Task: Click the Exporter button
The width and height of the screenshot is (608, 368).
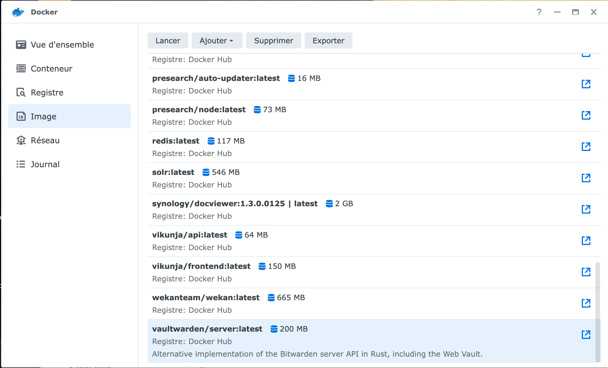Action: point(328,40)
